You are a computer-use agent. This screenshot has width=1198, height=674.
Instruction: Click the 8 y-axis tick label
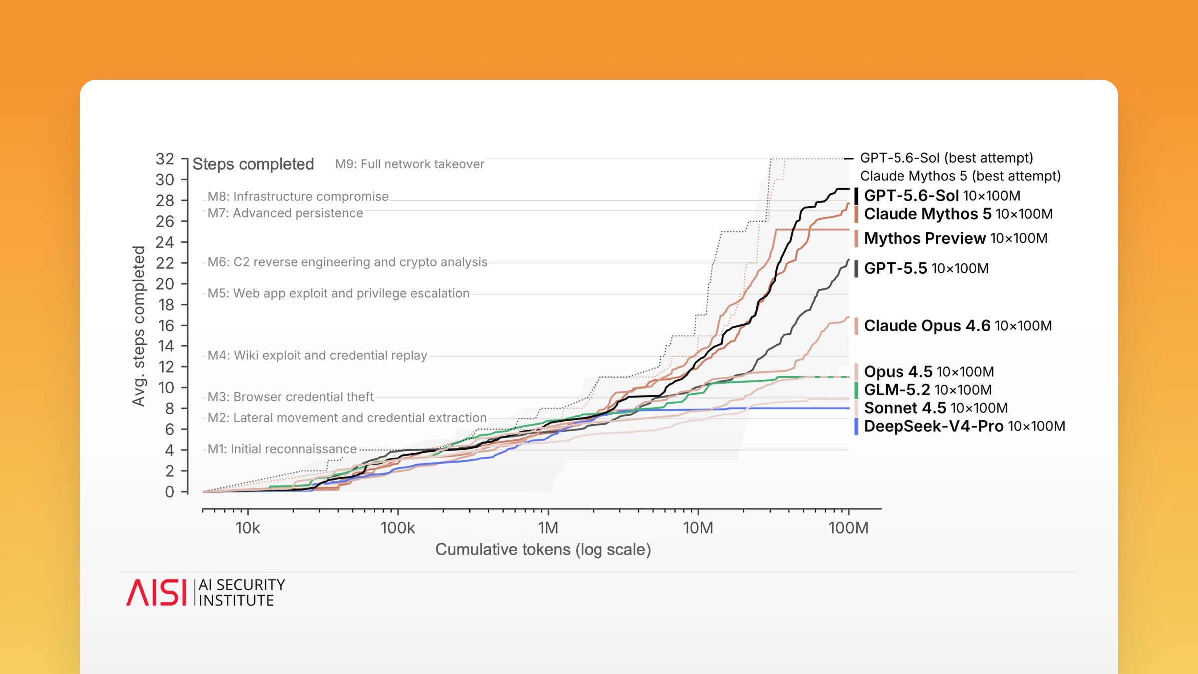tap(169, 408)
